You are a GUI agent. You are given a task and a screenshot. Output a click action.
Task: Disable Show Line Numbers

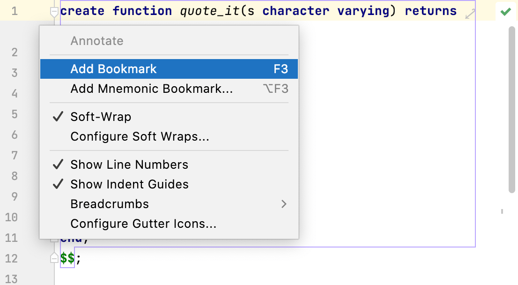pos(129,165)
